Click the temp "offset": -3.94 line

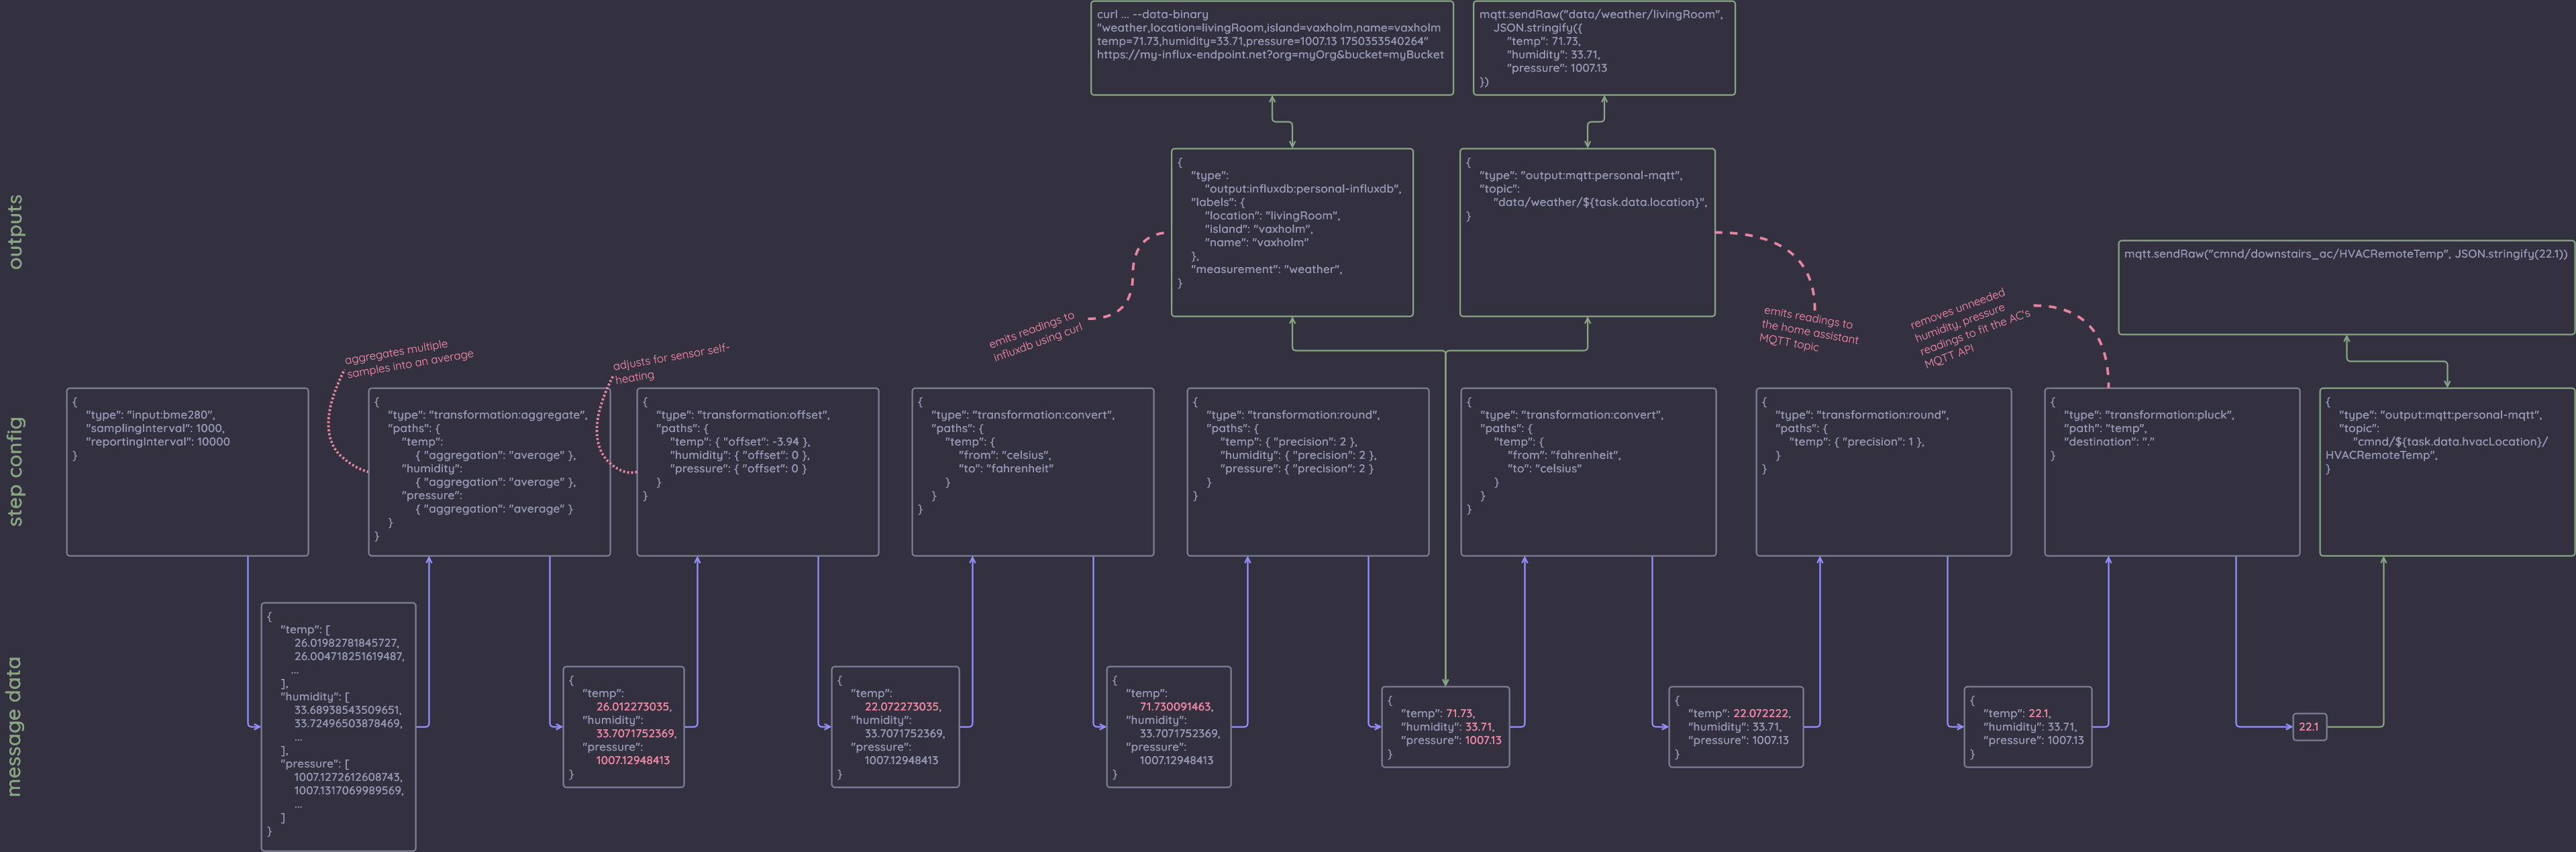740,442
